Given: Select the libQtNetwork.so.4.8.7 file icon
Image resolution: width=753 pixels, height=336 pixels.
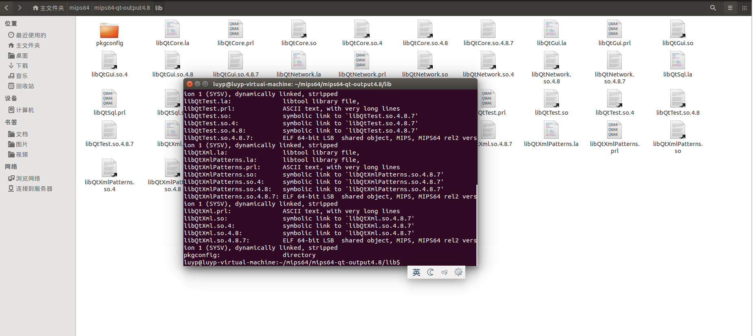Looking at the screenshot, I should [614, 60].
